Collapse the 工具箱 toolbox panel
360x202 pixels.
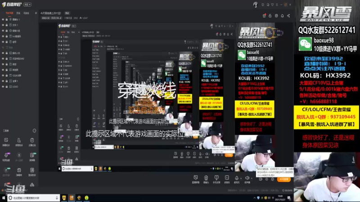pyautogui.click(x=34, y=131)
